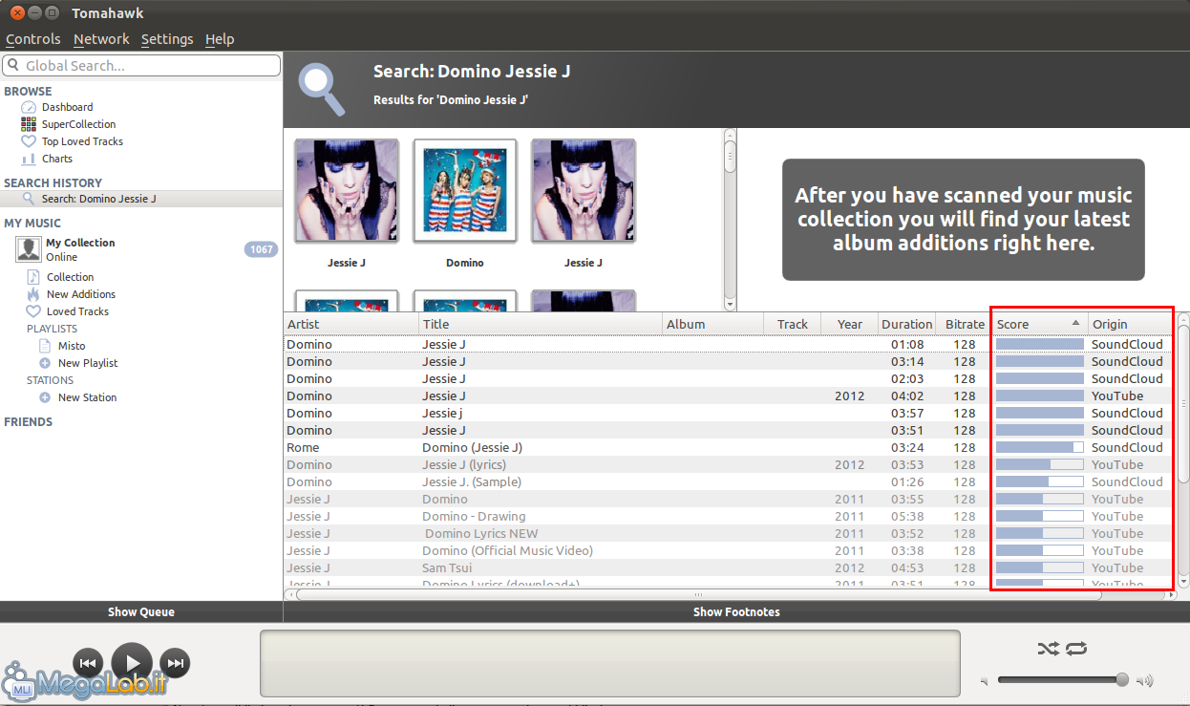
Task: Open the Network menu
Action: [x=101, y=39]
